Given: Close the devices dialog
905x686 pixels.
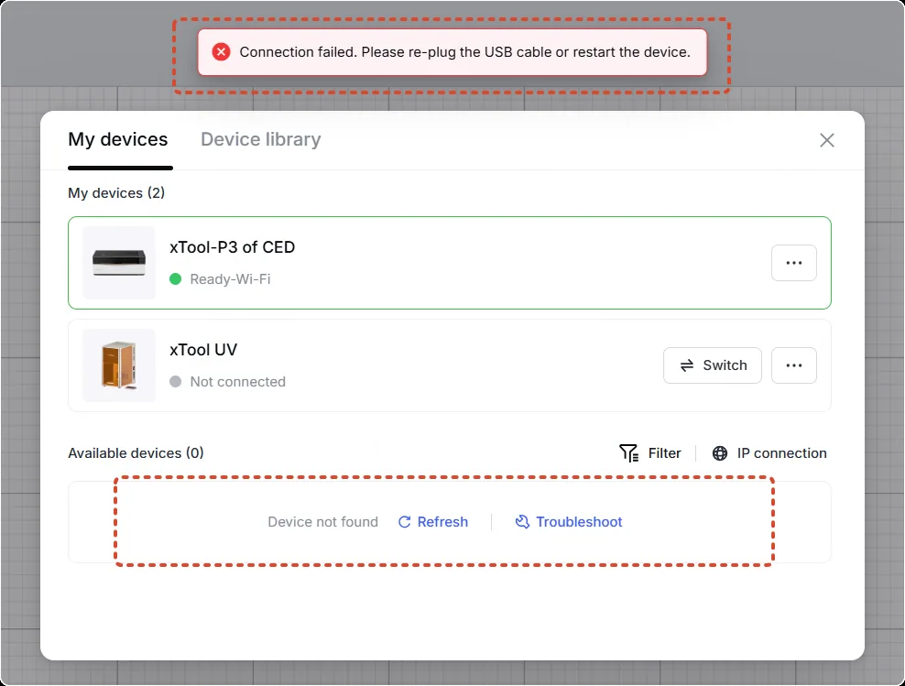Looking at the screenshot, I should [x=826, y=140].
